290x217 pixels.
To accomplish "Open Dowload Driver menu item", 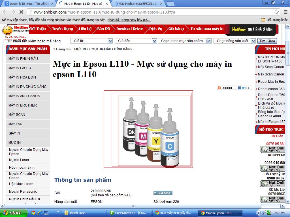I will pyautogui.click(x=130, y=29).
